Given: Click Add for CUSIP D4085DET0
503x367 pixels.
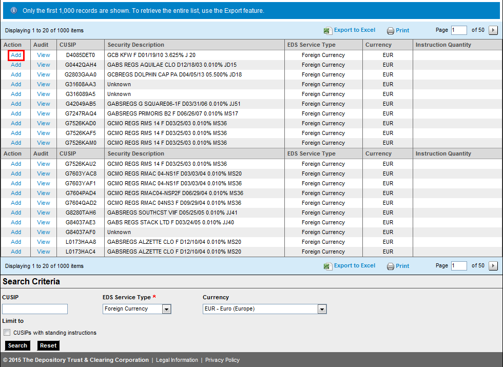Looking at the screenshot, I should point(16,55).
